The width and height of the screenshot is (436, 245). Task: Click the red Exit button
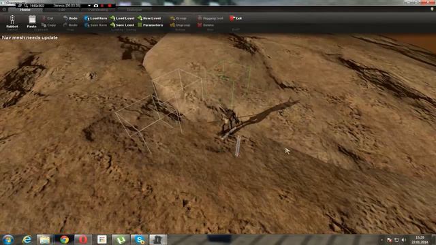(236, 18)
